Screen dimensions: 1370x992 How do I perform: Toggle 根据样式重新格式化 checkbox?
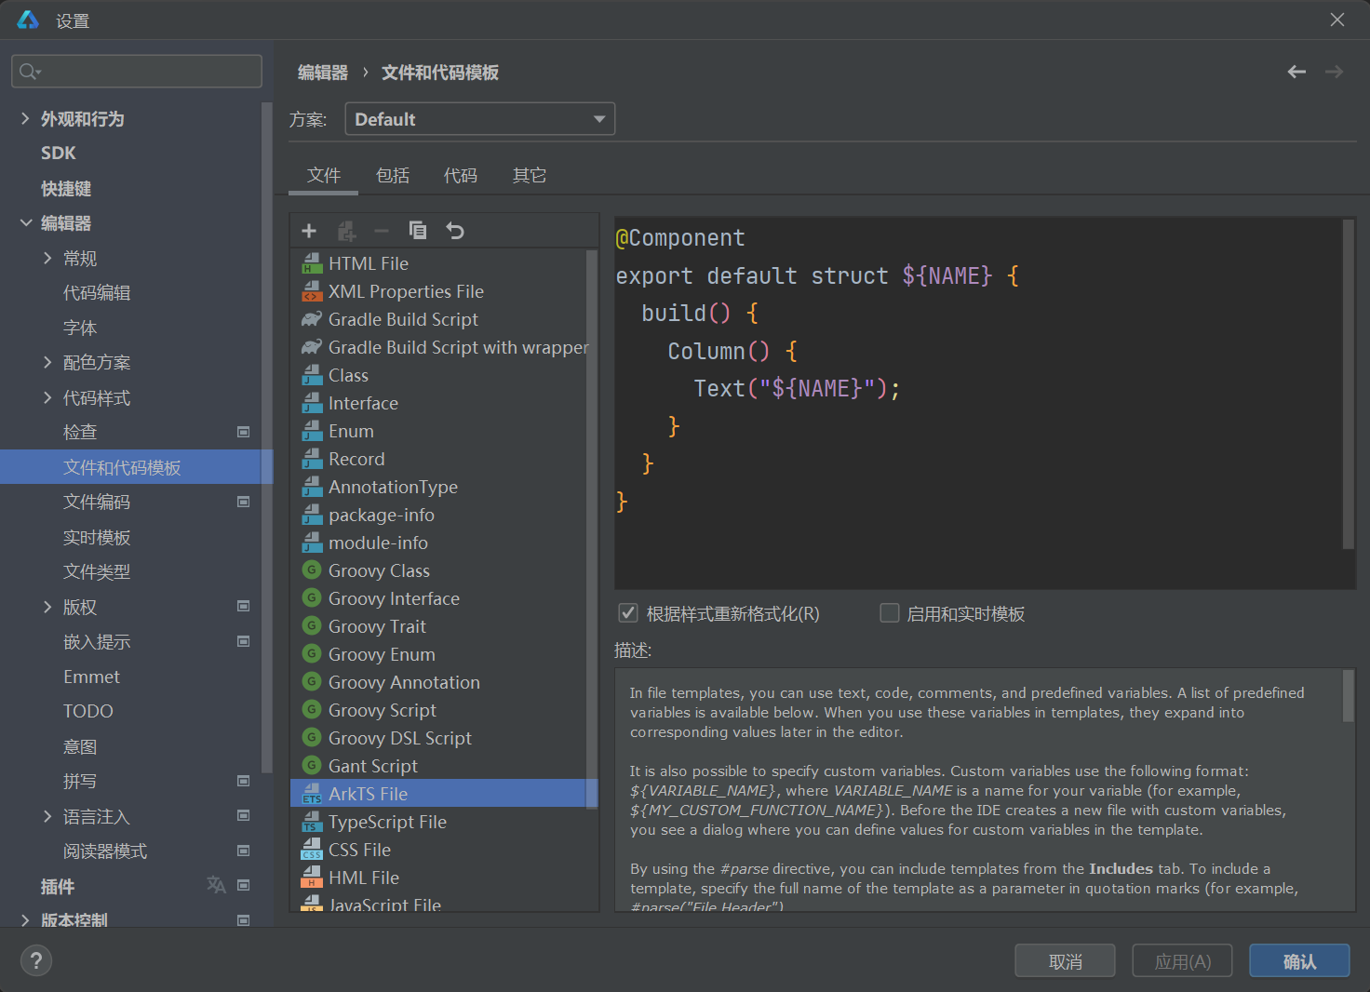coord(628,613)
